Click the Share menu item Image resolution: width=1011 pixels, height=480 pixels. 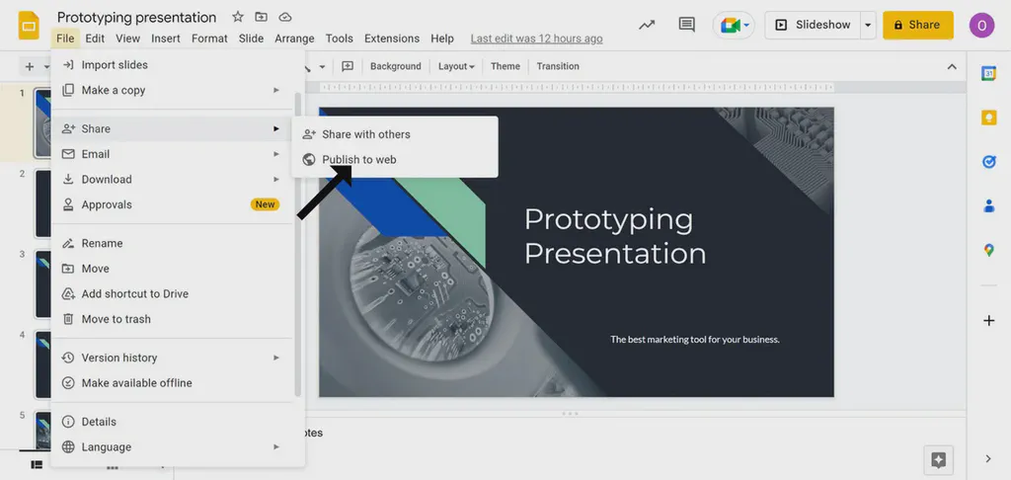[x=172, y=128]
